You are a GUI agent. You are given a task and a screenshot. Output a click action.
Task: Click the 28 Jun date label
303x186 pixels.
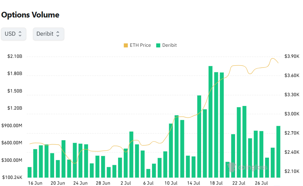(103, 183)
